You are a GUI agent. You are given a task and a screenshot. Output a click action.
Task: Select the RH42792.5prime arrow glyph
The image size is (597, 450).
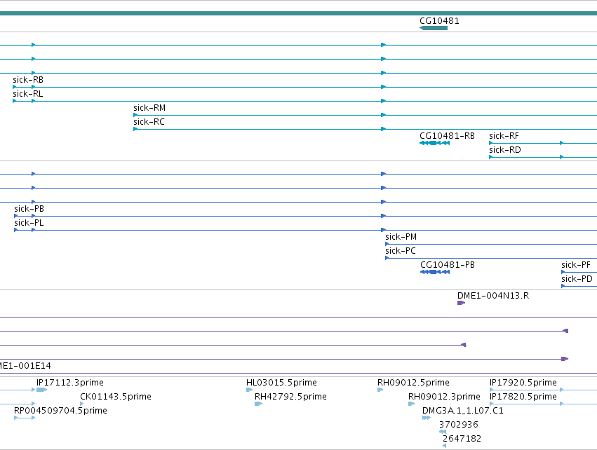pos(259,404)
